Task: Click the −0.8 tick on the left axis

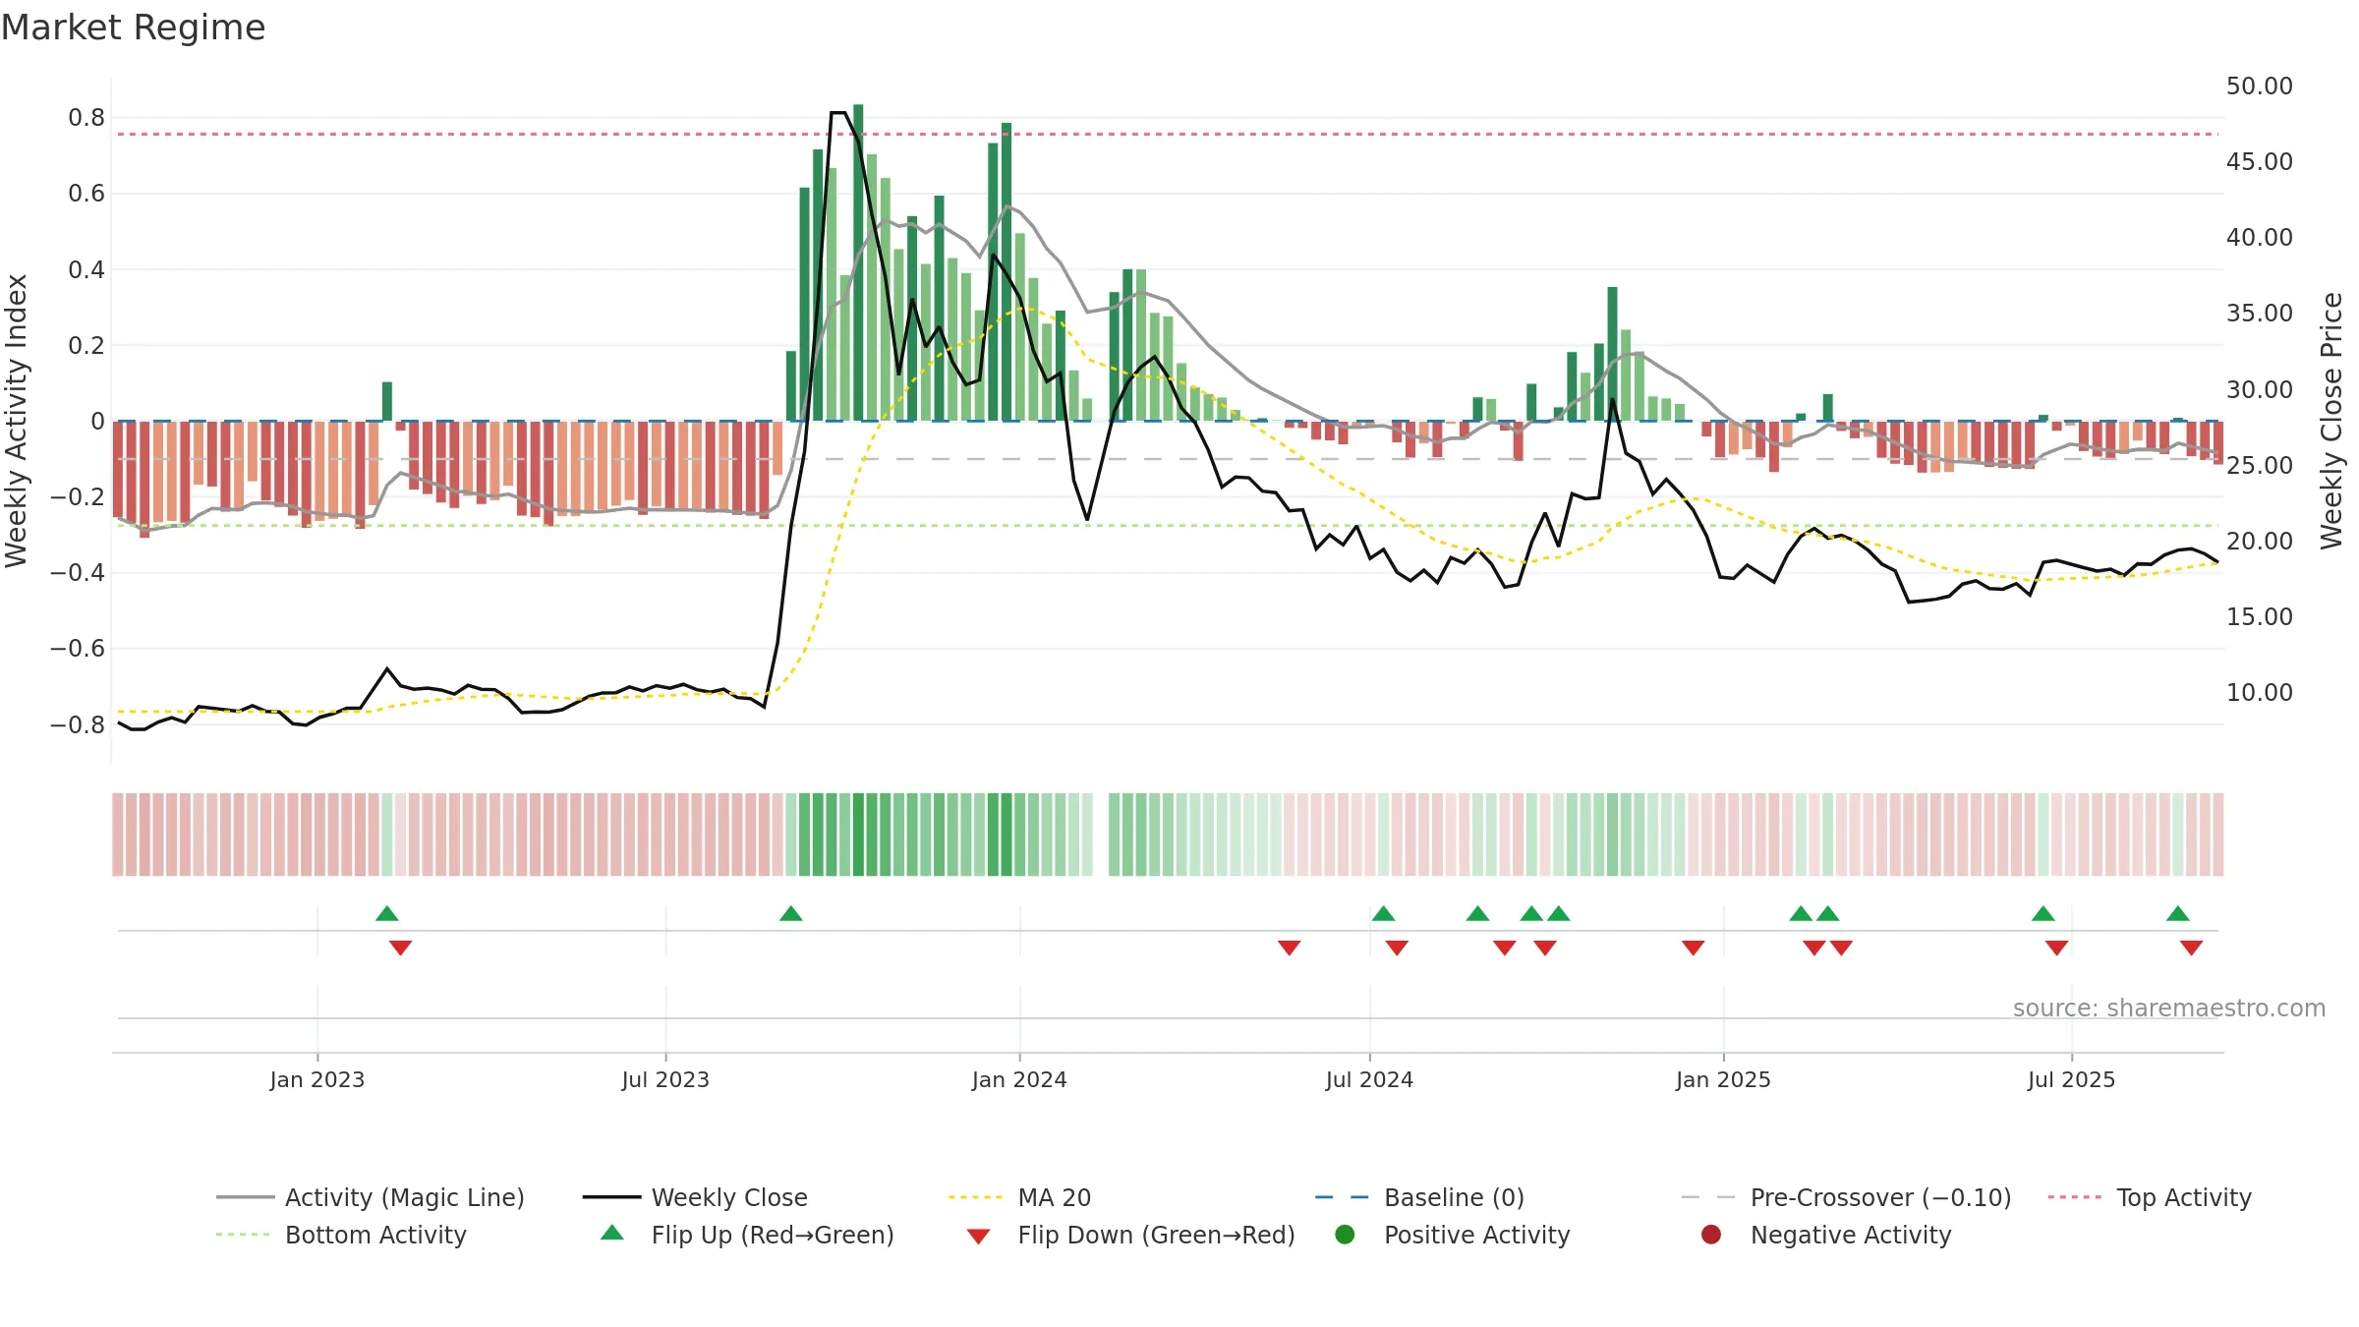Action: (x=78, y=725)
